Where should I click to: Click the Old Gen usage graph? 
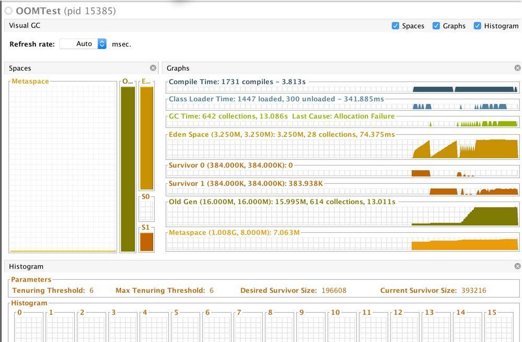(343, 215)
